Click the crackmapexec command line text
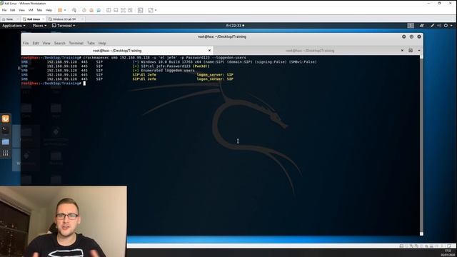 click(165, 58)
